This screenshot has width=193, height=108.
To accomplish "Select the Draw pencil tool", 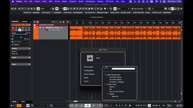I will pyautogui.click(x=71, y=9).
